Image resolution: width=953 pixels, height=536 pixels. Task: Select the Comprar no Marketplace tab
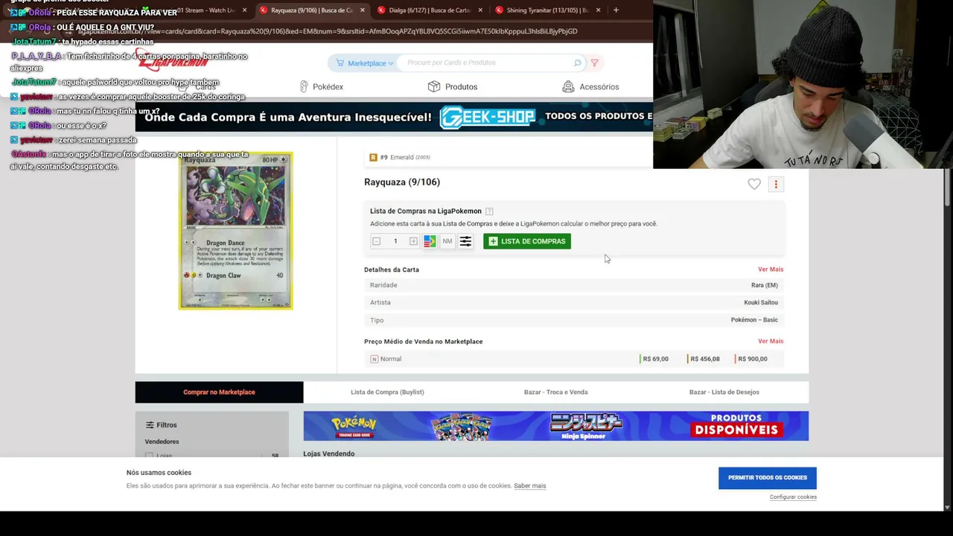point(219,392)
